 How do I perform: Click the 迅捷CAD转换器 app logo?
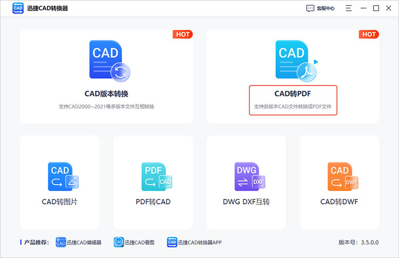(x=18, y=8)
